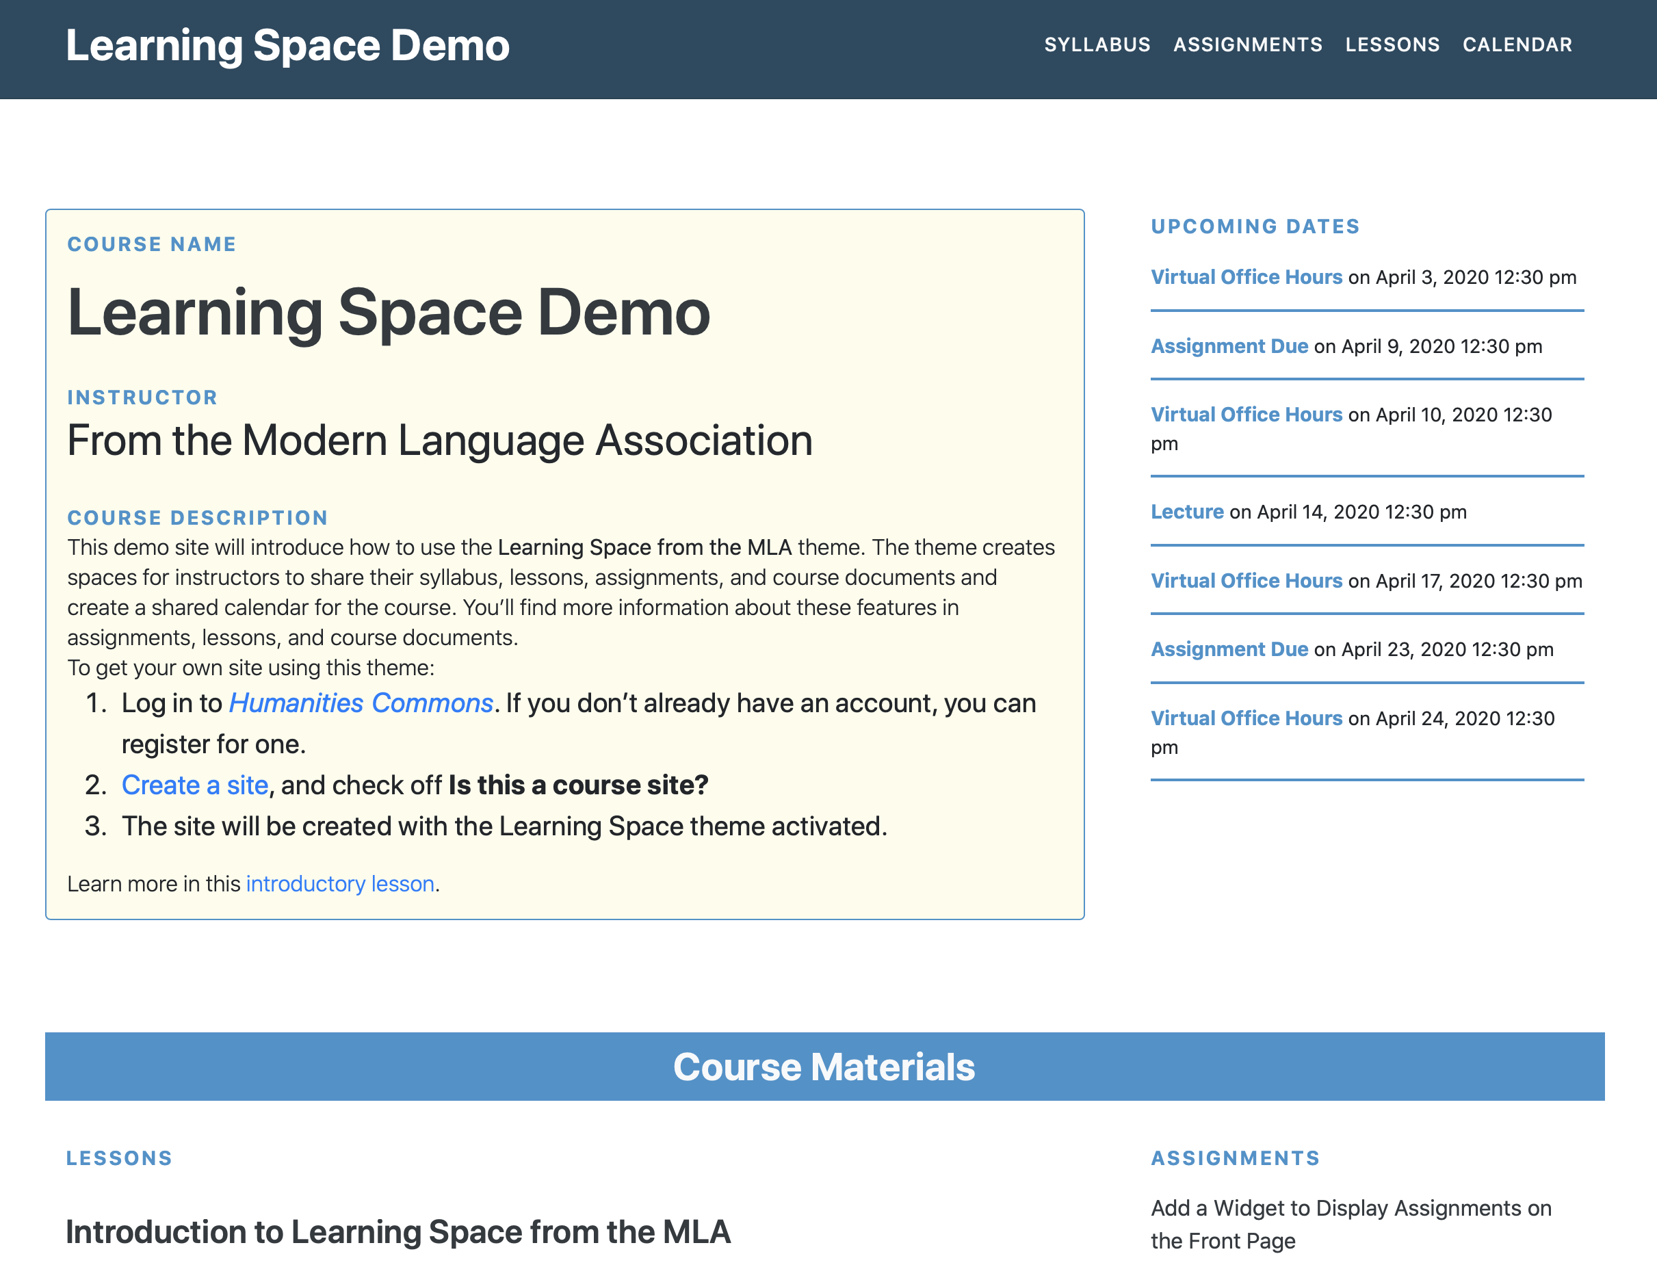Screen dimensions: 1657x1267
Task: Open Introduction to Learning Space lesson heading
Action: 397,1231
